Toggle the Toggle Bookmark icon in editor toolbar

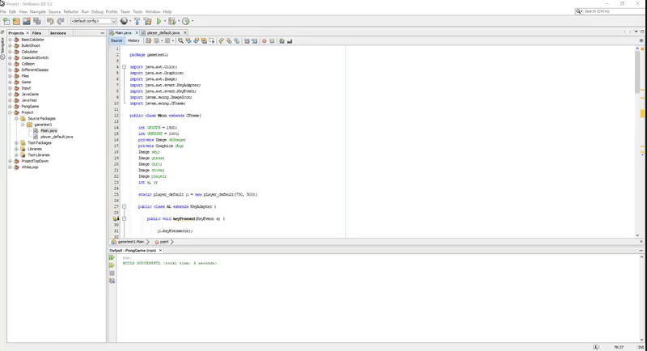[237, 40]
